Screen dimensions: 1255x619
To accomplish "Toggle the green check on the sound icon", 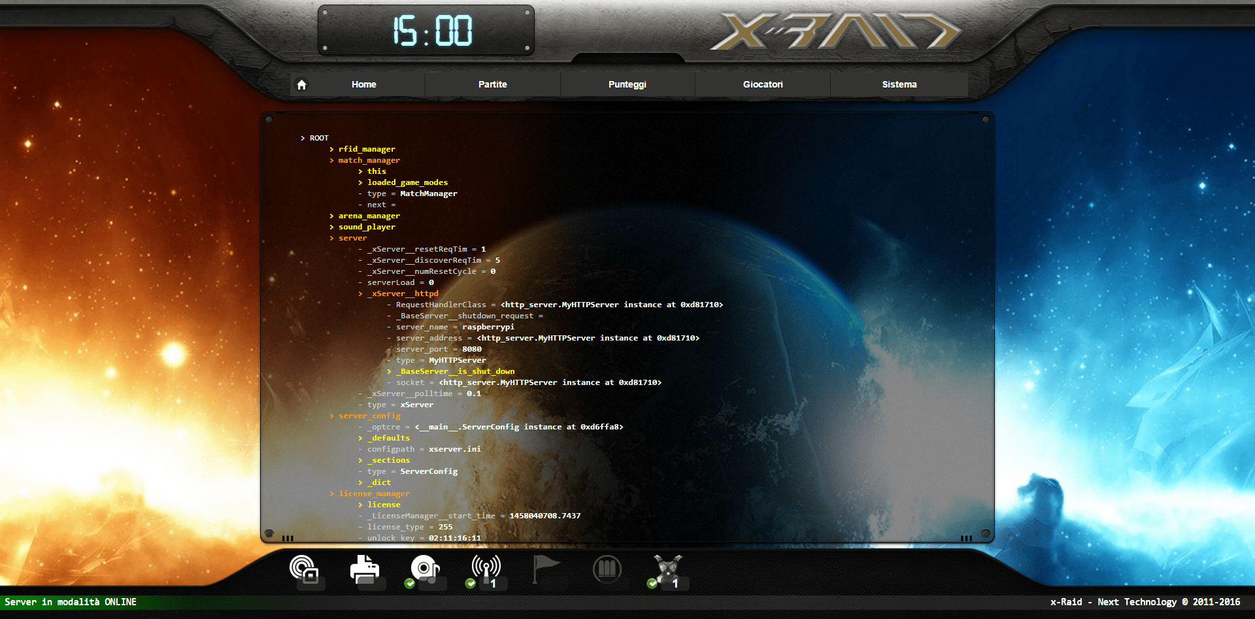I will coord(410,584).
